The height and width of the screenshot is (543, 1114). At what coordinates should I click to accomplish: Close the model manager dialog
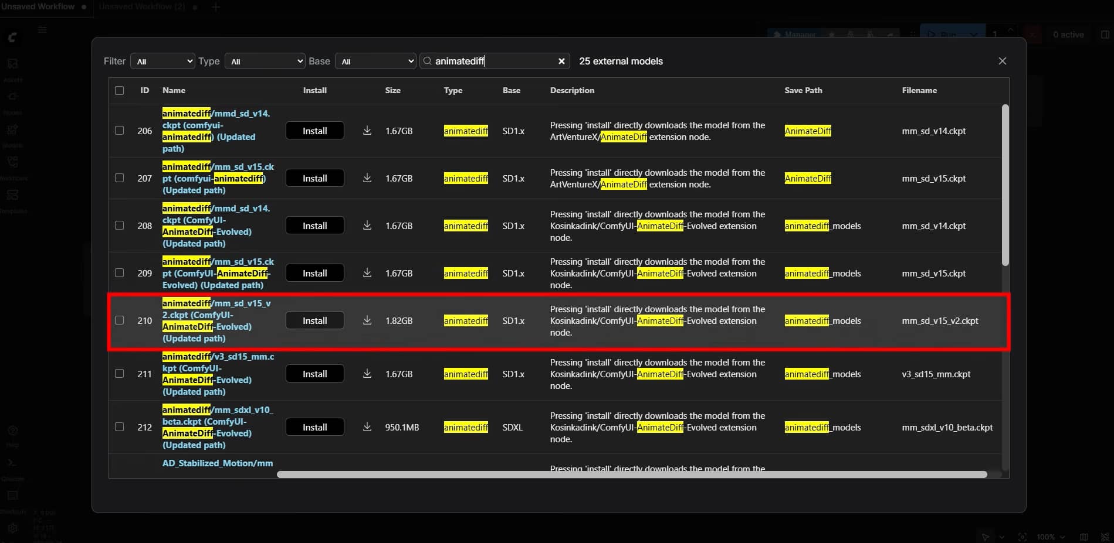click(1002, 61)
